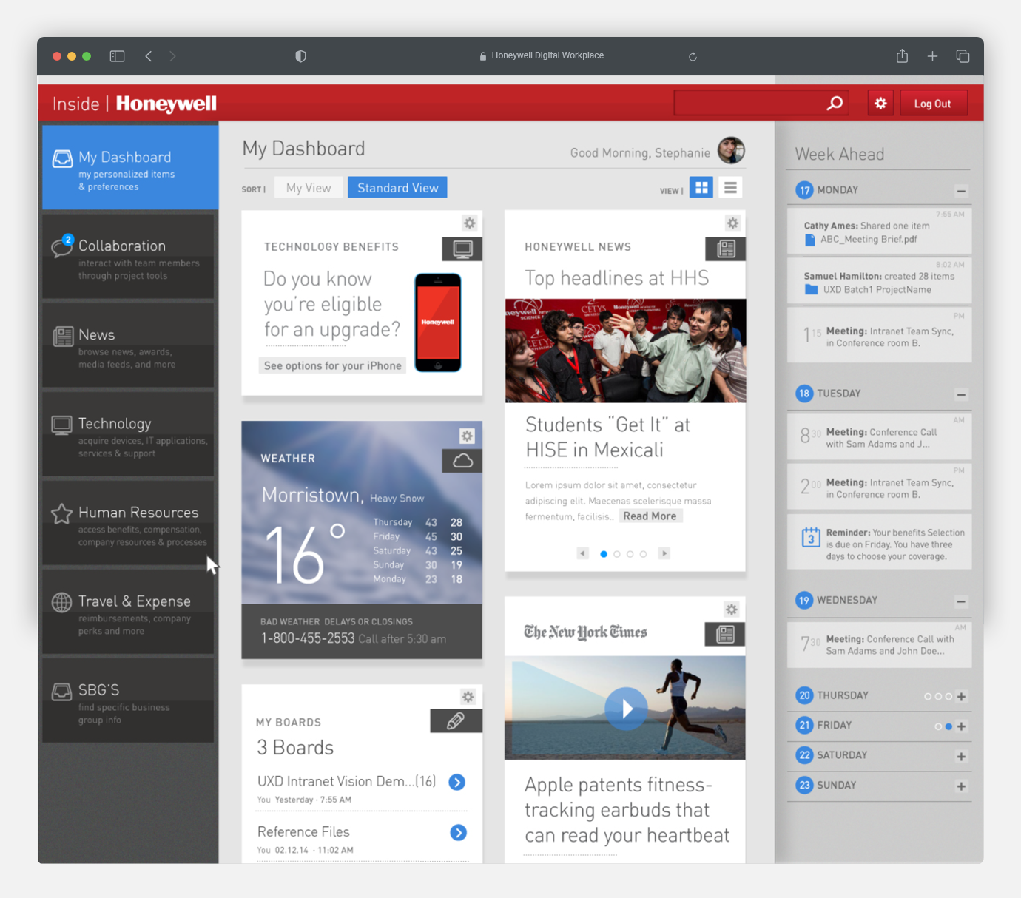Select list view layout icon
The image size is (1021, 898).
(x=730, y=188)
